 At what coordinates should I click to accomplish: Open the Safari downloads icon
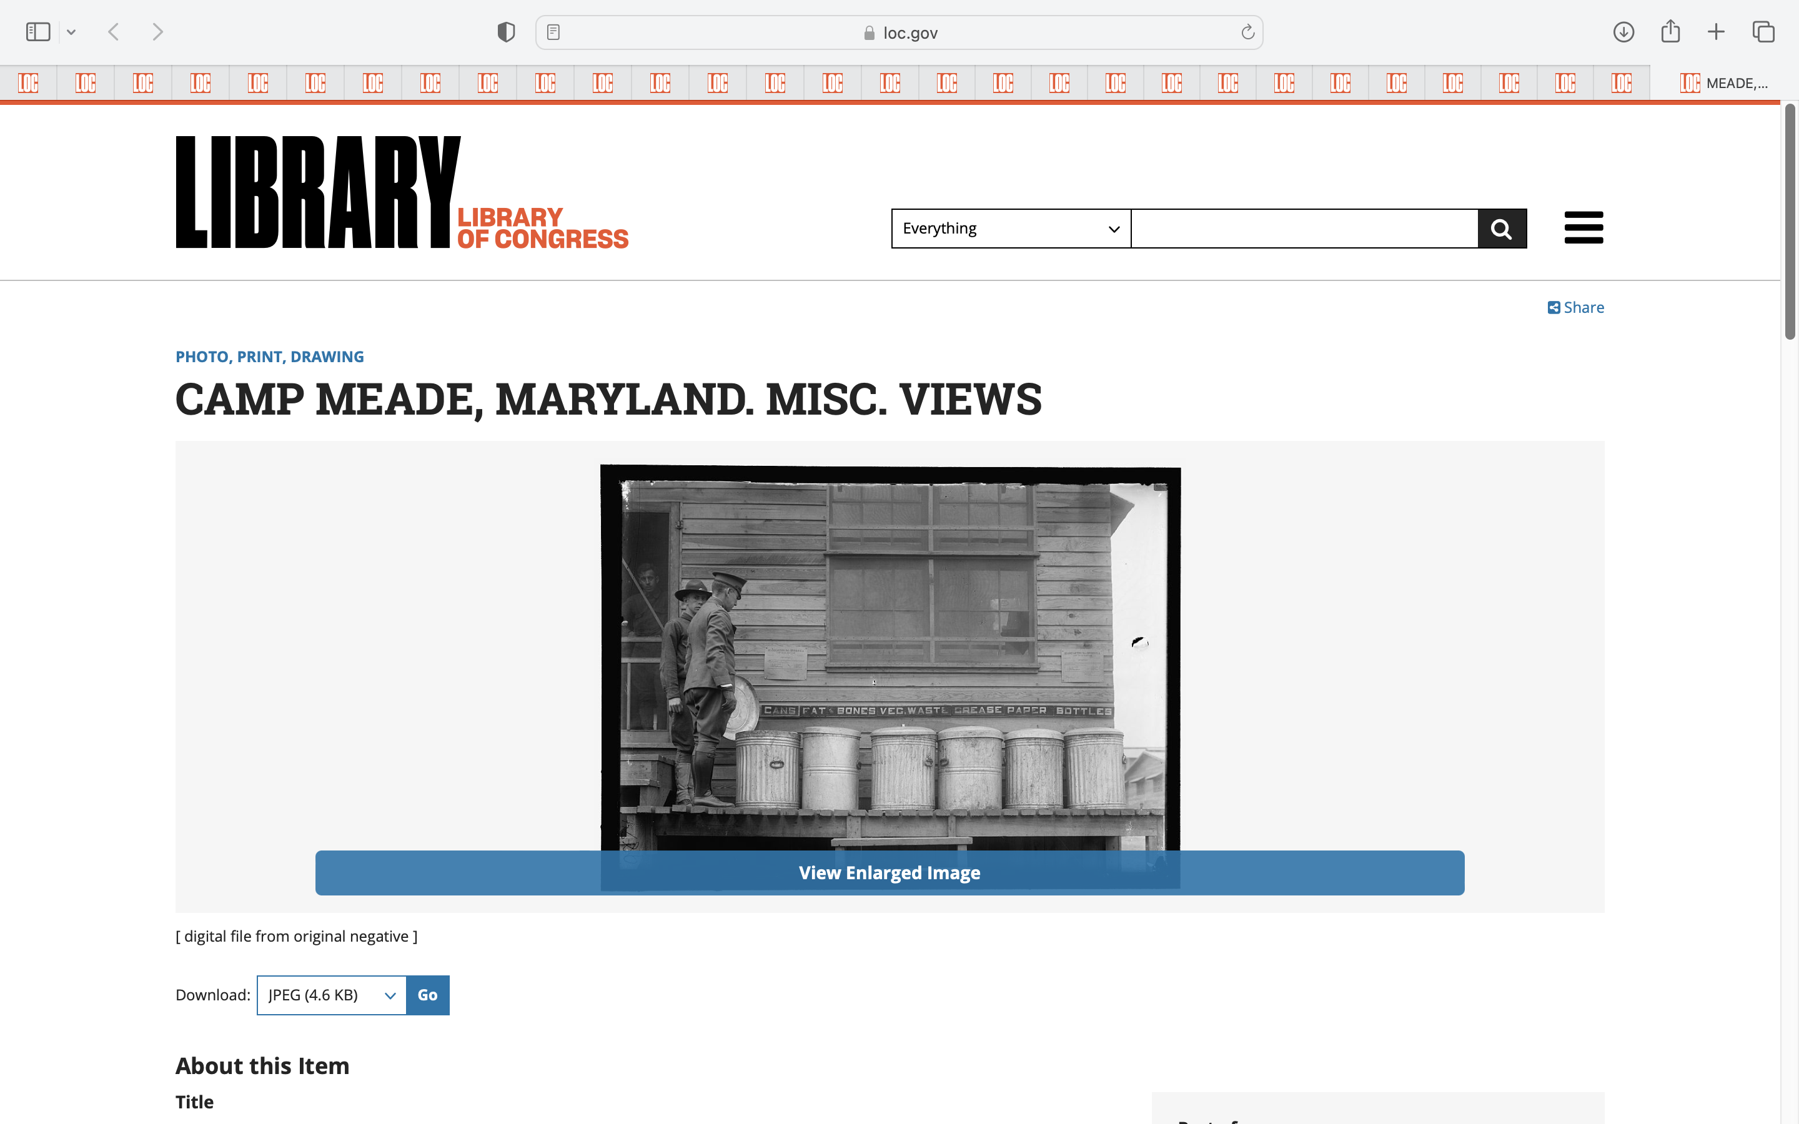point(1623,32)
